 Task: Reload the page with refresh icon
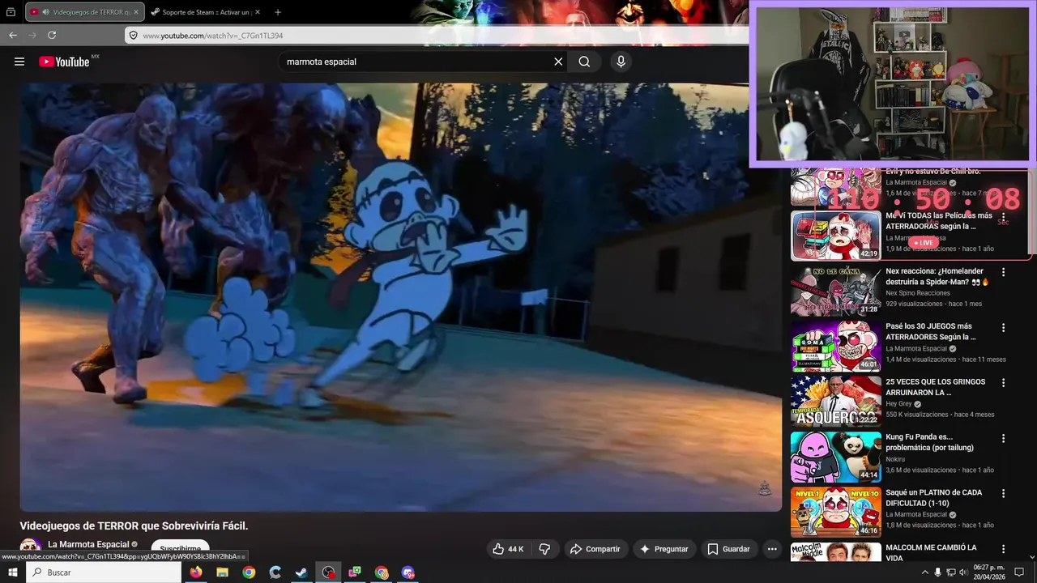(x=52, y=35)
